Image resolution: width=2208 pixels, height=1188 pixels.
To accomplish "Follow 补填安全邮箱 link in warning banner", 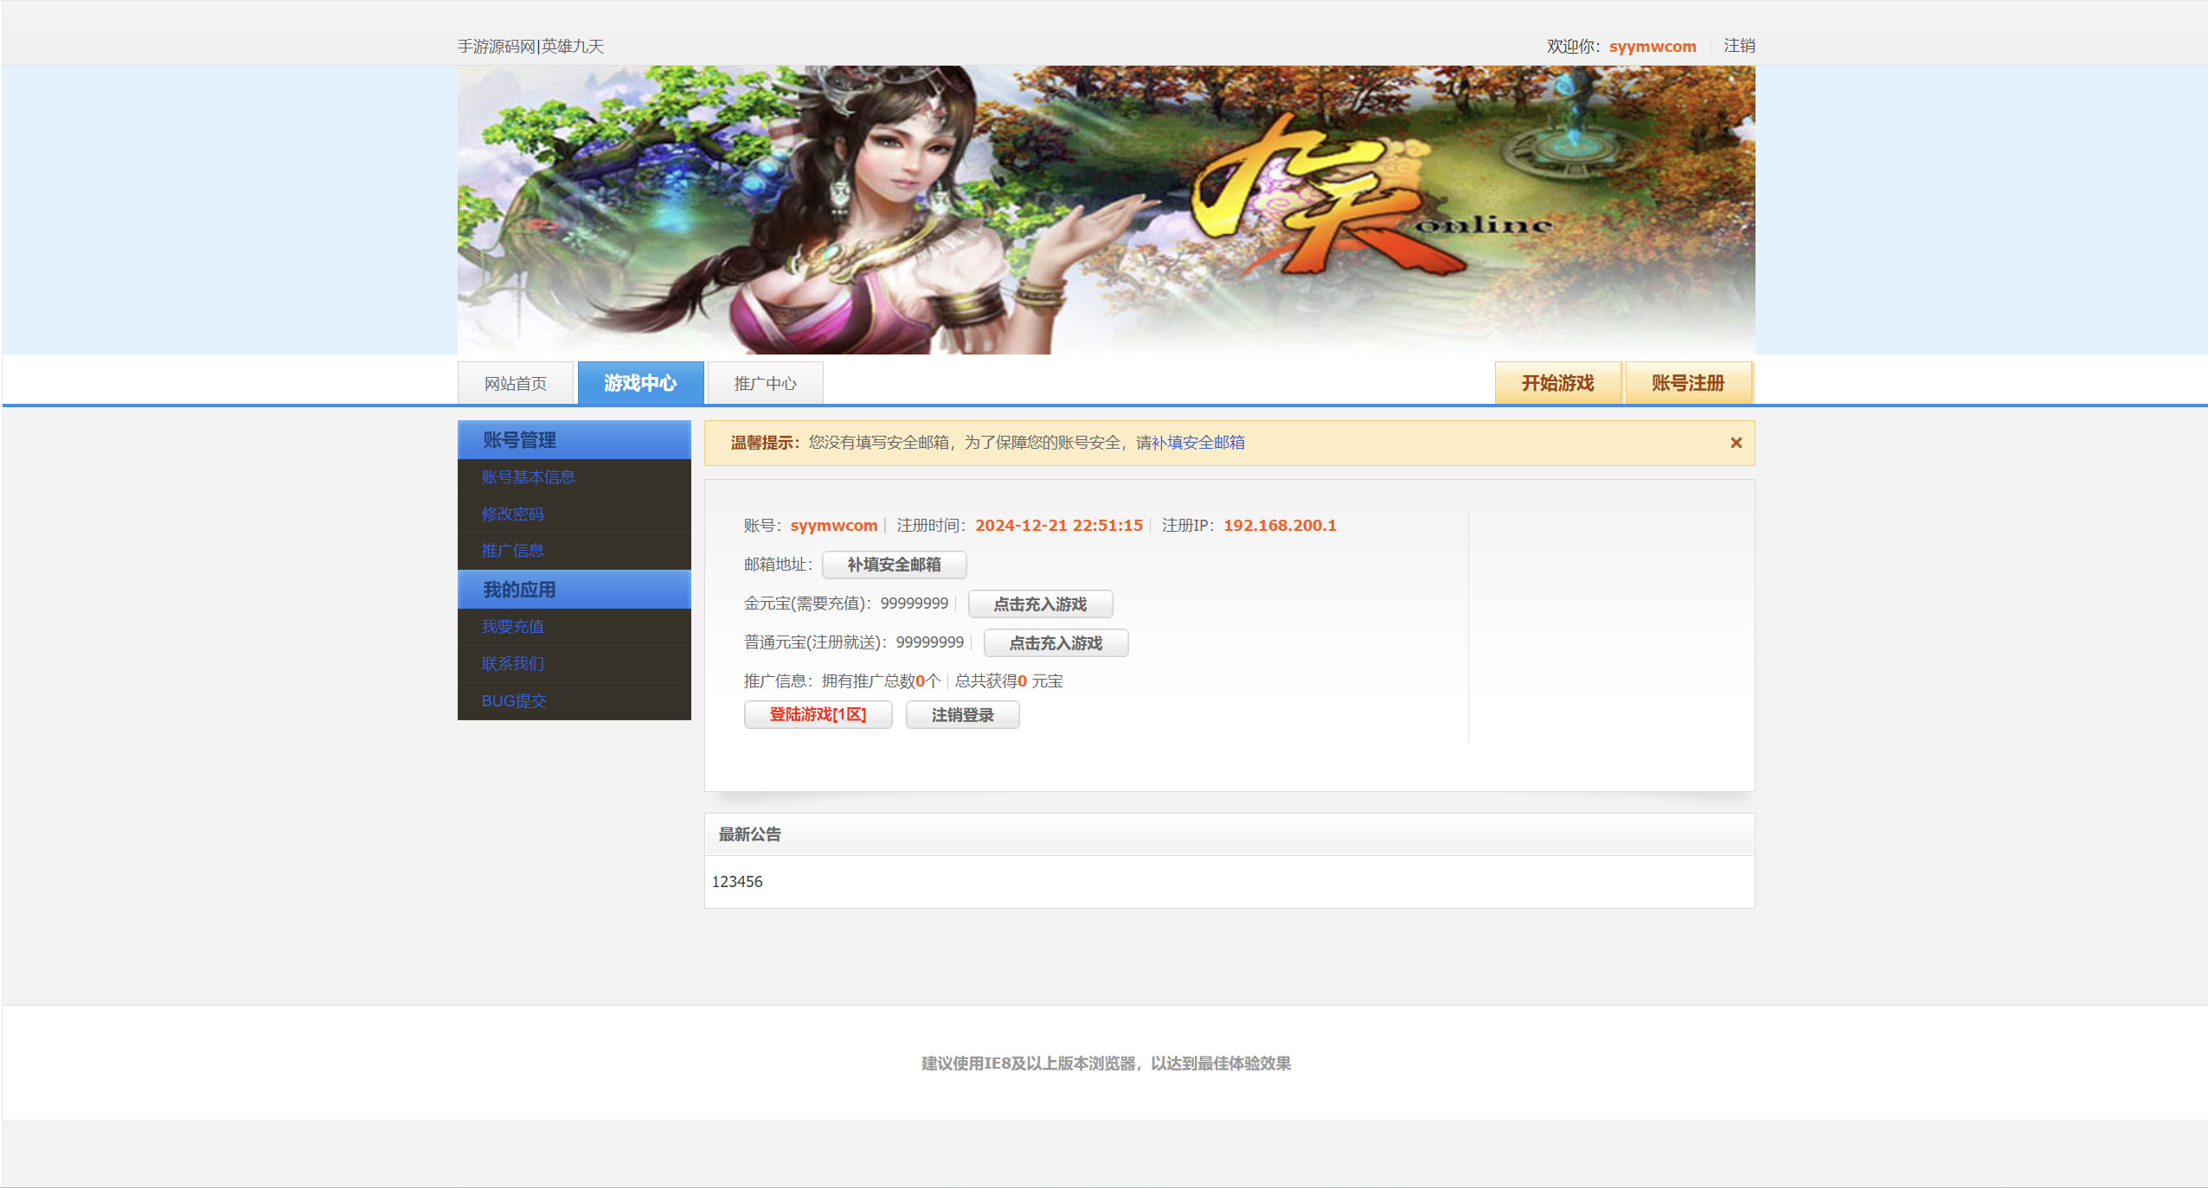I will click(1197, 443).
